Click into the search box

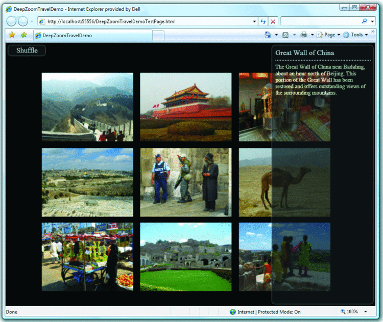[x=320, y=21]
